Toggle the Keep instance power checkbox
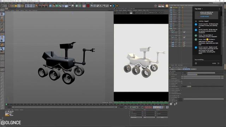Screen dimensions: 226x127 [x=182, y=81]
